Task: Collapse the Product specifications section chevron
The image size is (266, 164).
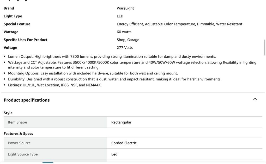Action: point(255,99)
